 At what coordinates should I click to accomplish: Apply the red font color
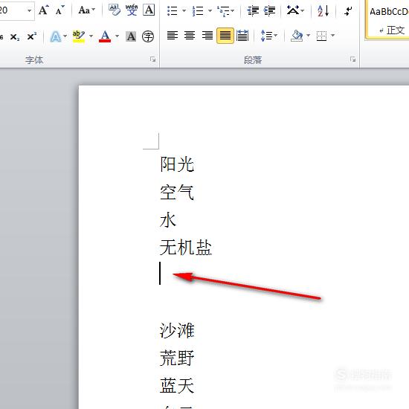click(x=105, y=36)
